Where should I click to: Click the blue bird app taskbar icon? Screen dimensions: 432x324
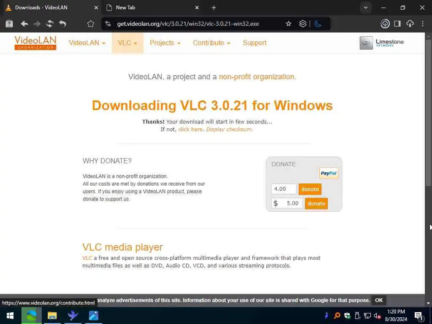coord(73,316)
